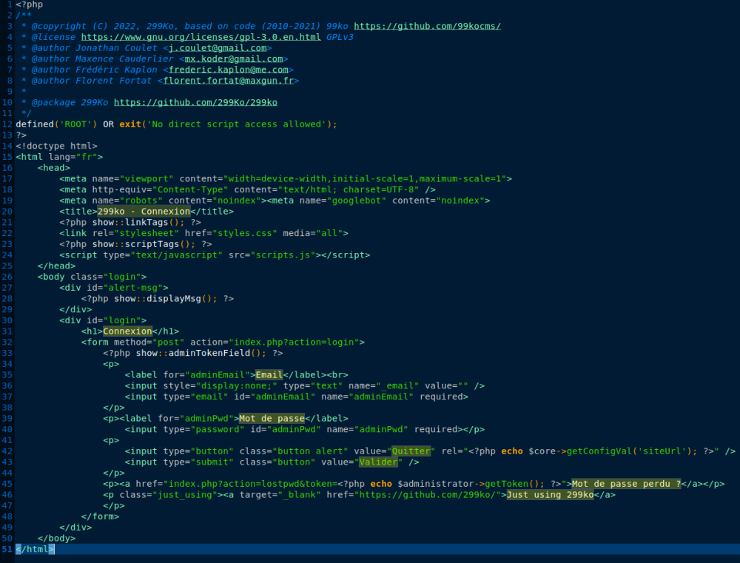Click the frederic.kaplon@me.com email address
This screenshot has width=740, height=563.
pyautogui.click(x=229, y=70)
